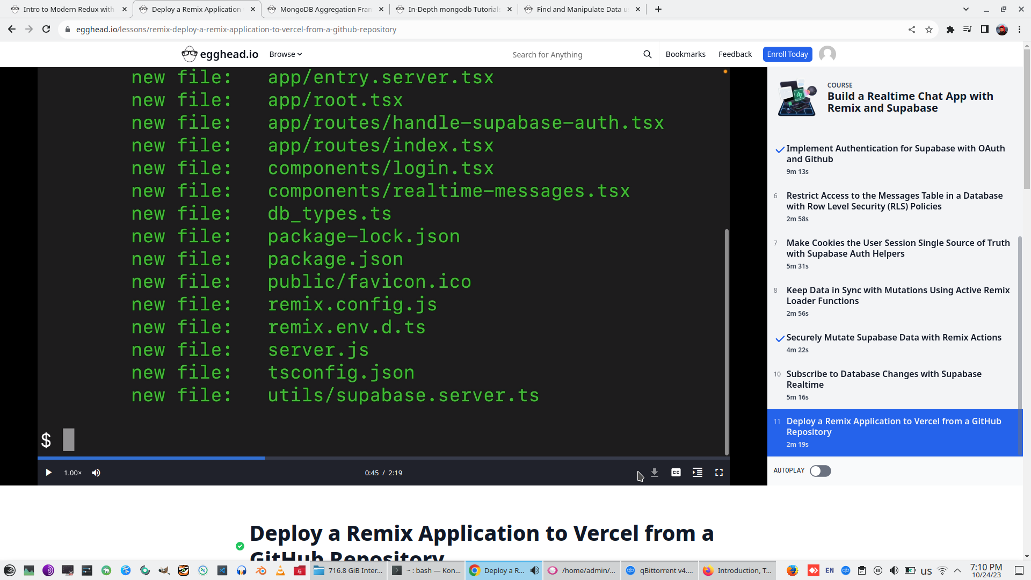This screenshot has height=580, width=1031.
Task: Toggle the Autoplay switch
Action: pyautogui.click(x=820, y=471)
